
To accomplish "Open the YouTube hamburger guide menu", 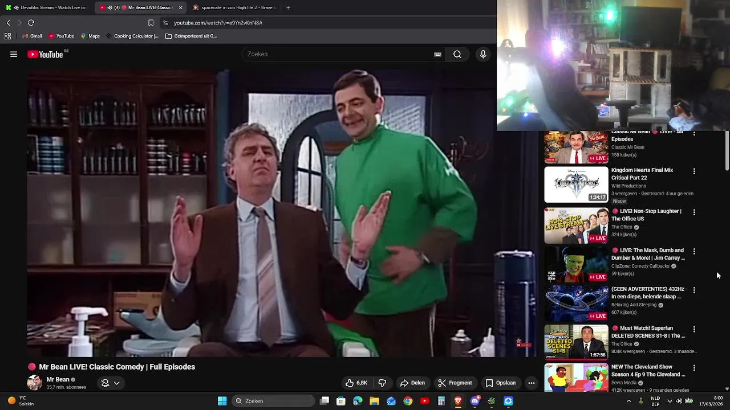I will pos(14,54).
